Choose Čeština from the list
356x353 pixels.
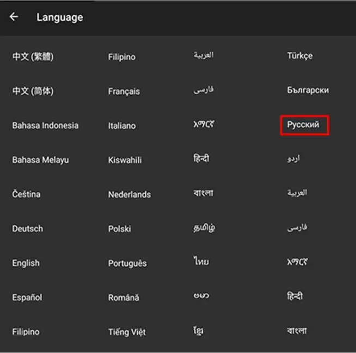click(x=26, y=194)
